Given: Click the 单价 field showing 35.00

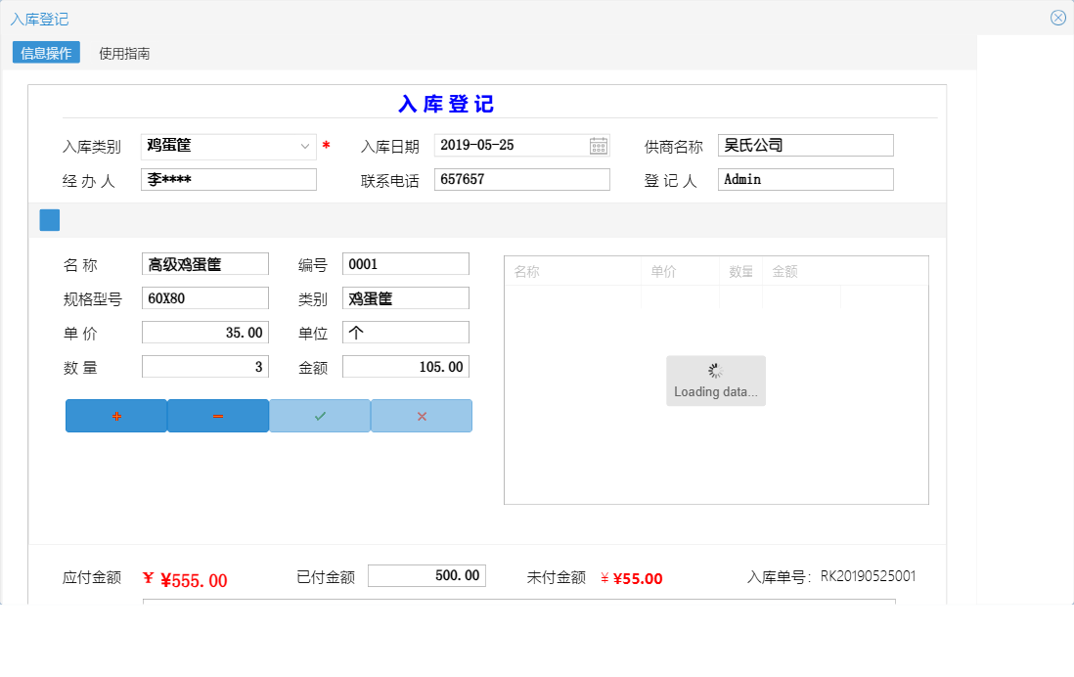Looking at the screenshot, I should click(x=204, y=332).
